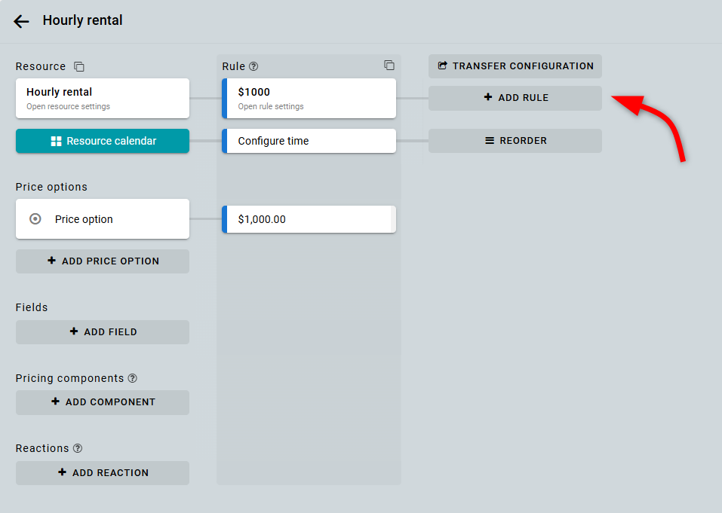Viewport: 722px width, 513px height.
Task: Click the Price option card label
Action: [84, 219]
